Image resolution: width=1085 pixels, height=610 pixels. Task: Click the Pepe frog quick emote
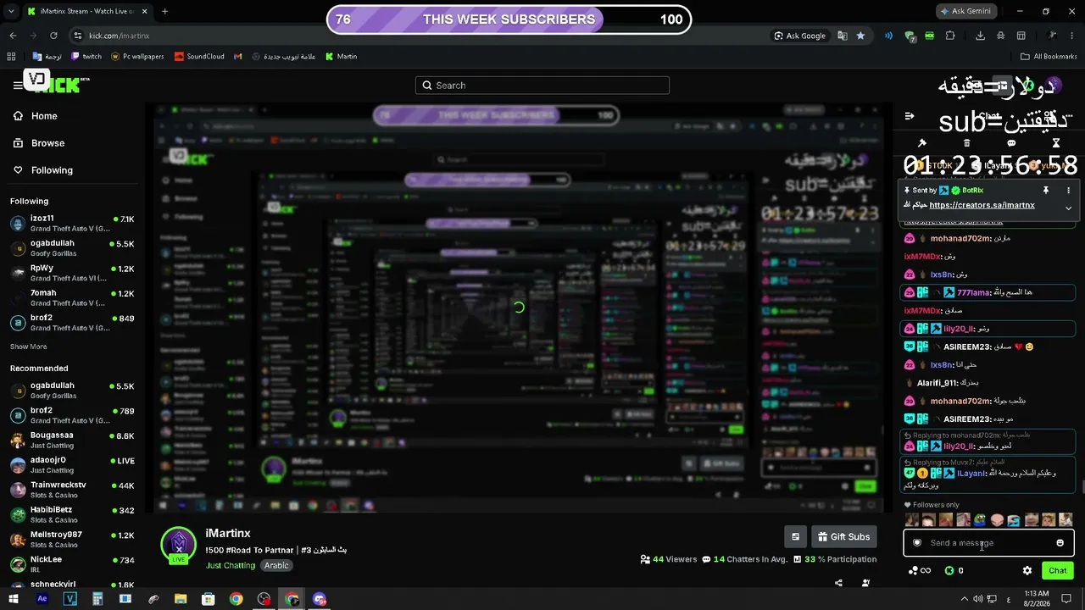980,520
